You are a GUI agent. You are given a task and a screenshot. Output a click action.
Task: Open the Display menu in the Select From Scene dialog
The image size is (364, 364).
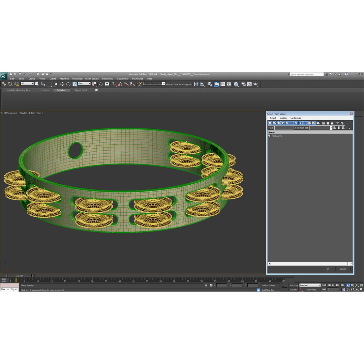[283, 118]
